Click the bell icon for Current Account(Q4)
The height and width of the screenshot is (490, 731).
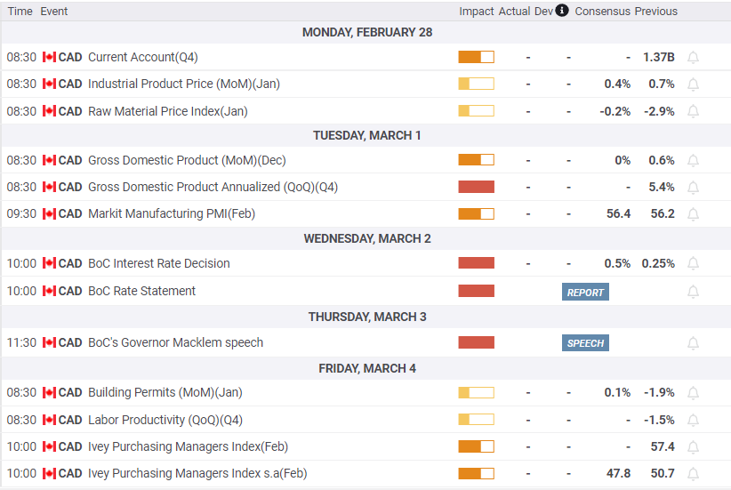point(694,57)
